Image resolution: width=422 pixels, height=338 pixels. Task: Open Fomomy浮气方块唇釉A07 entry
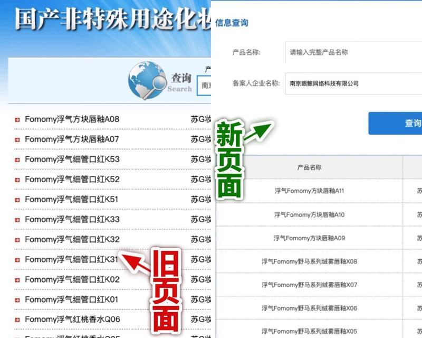(x=72, y=139)
